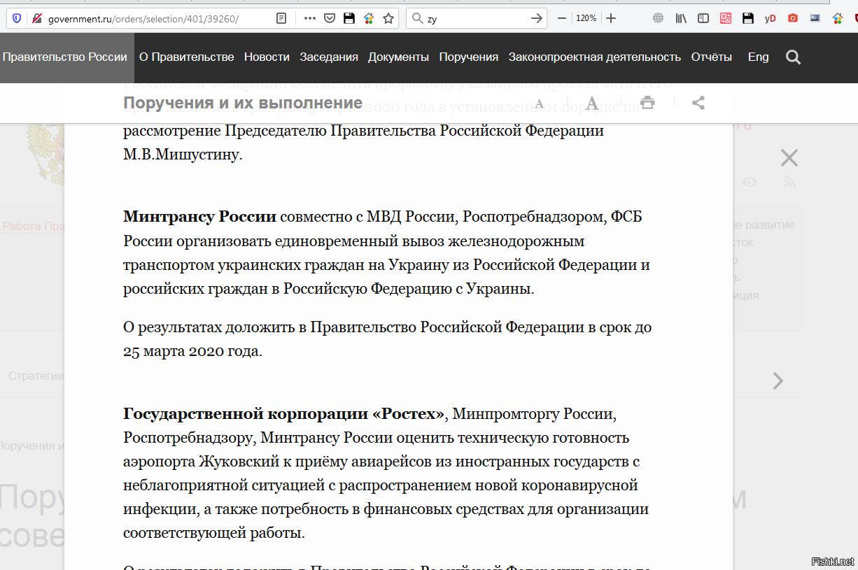Go to next item with right chevron
The width and height of the screenshot is (858, 570).
[x=778, y=380]
